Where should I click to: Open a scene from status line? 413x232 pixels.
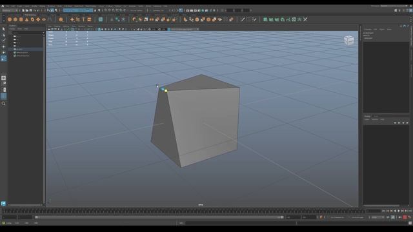point(27,10)
